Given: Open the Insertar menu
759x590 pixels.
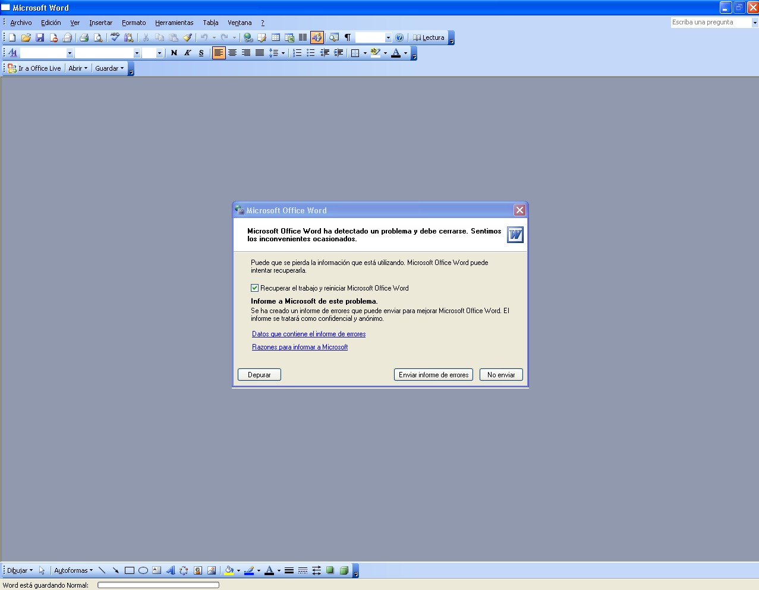Looking at the screenshot, I should [100, 23].
